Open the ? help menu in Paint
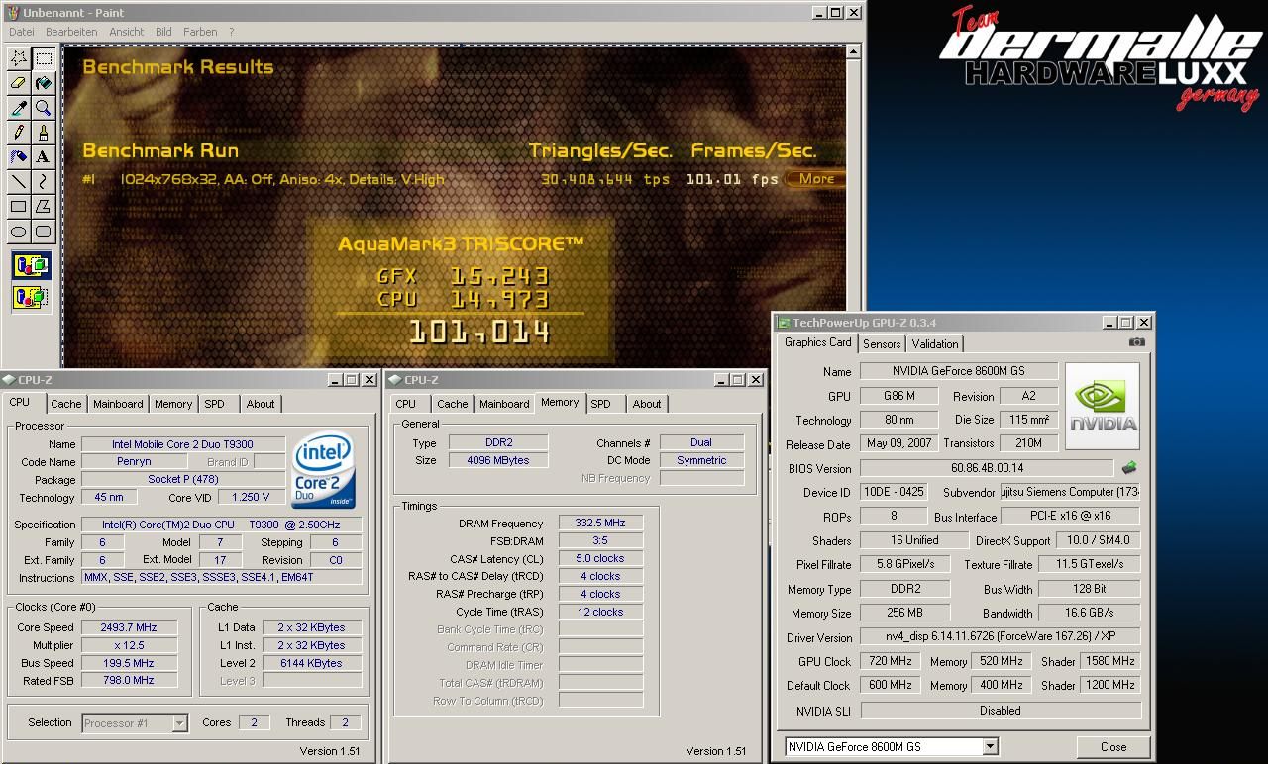 click(x=232, y=32)
